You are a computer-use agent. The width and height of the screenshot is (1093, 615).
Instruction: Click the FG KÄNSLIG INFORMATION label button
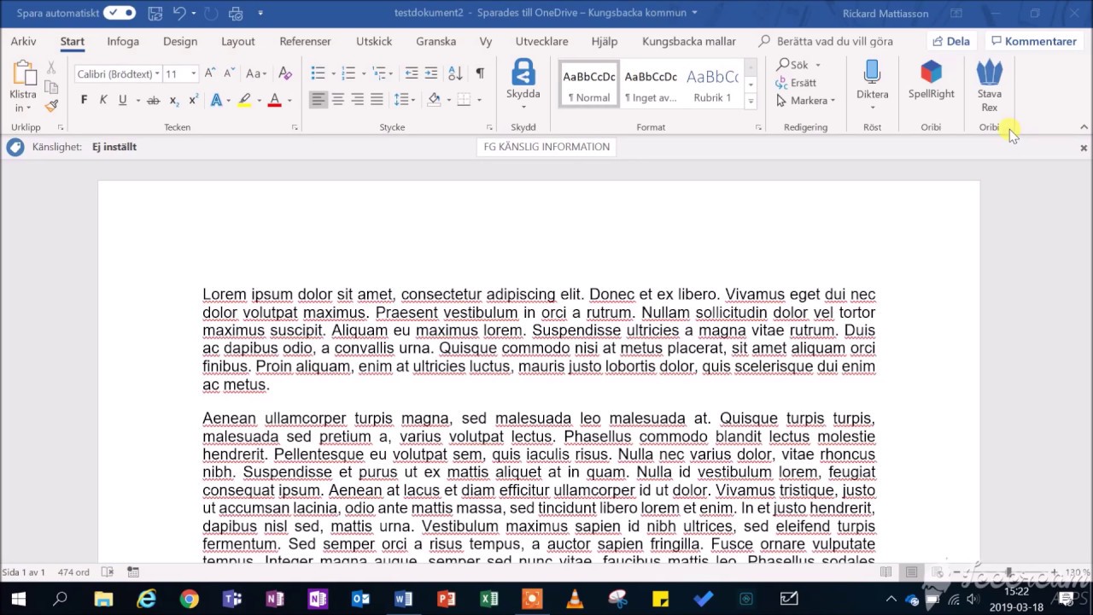pyautogui.click(x=546, y=147)
